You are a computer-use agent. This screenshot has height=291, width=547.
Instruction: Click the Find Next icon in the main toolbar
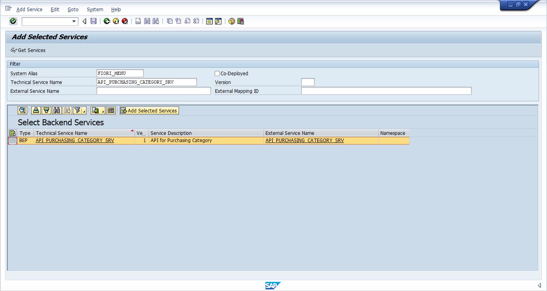[156, 21]
